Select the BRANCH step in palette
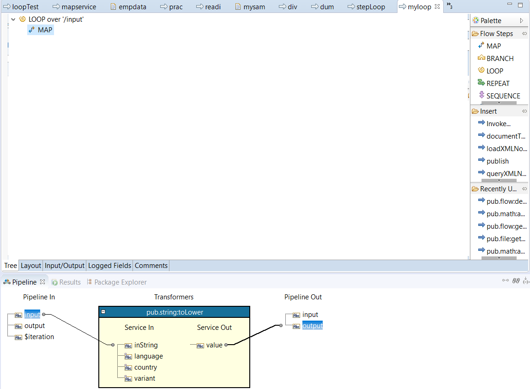 click(x=495, y=58)
